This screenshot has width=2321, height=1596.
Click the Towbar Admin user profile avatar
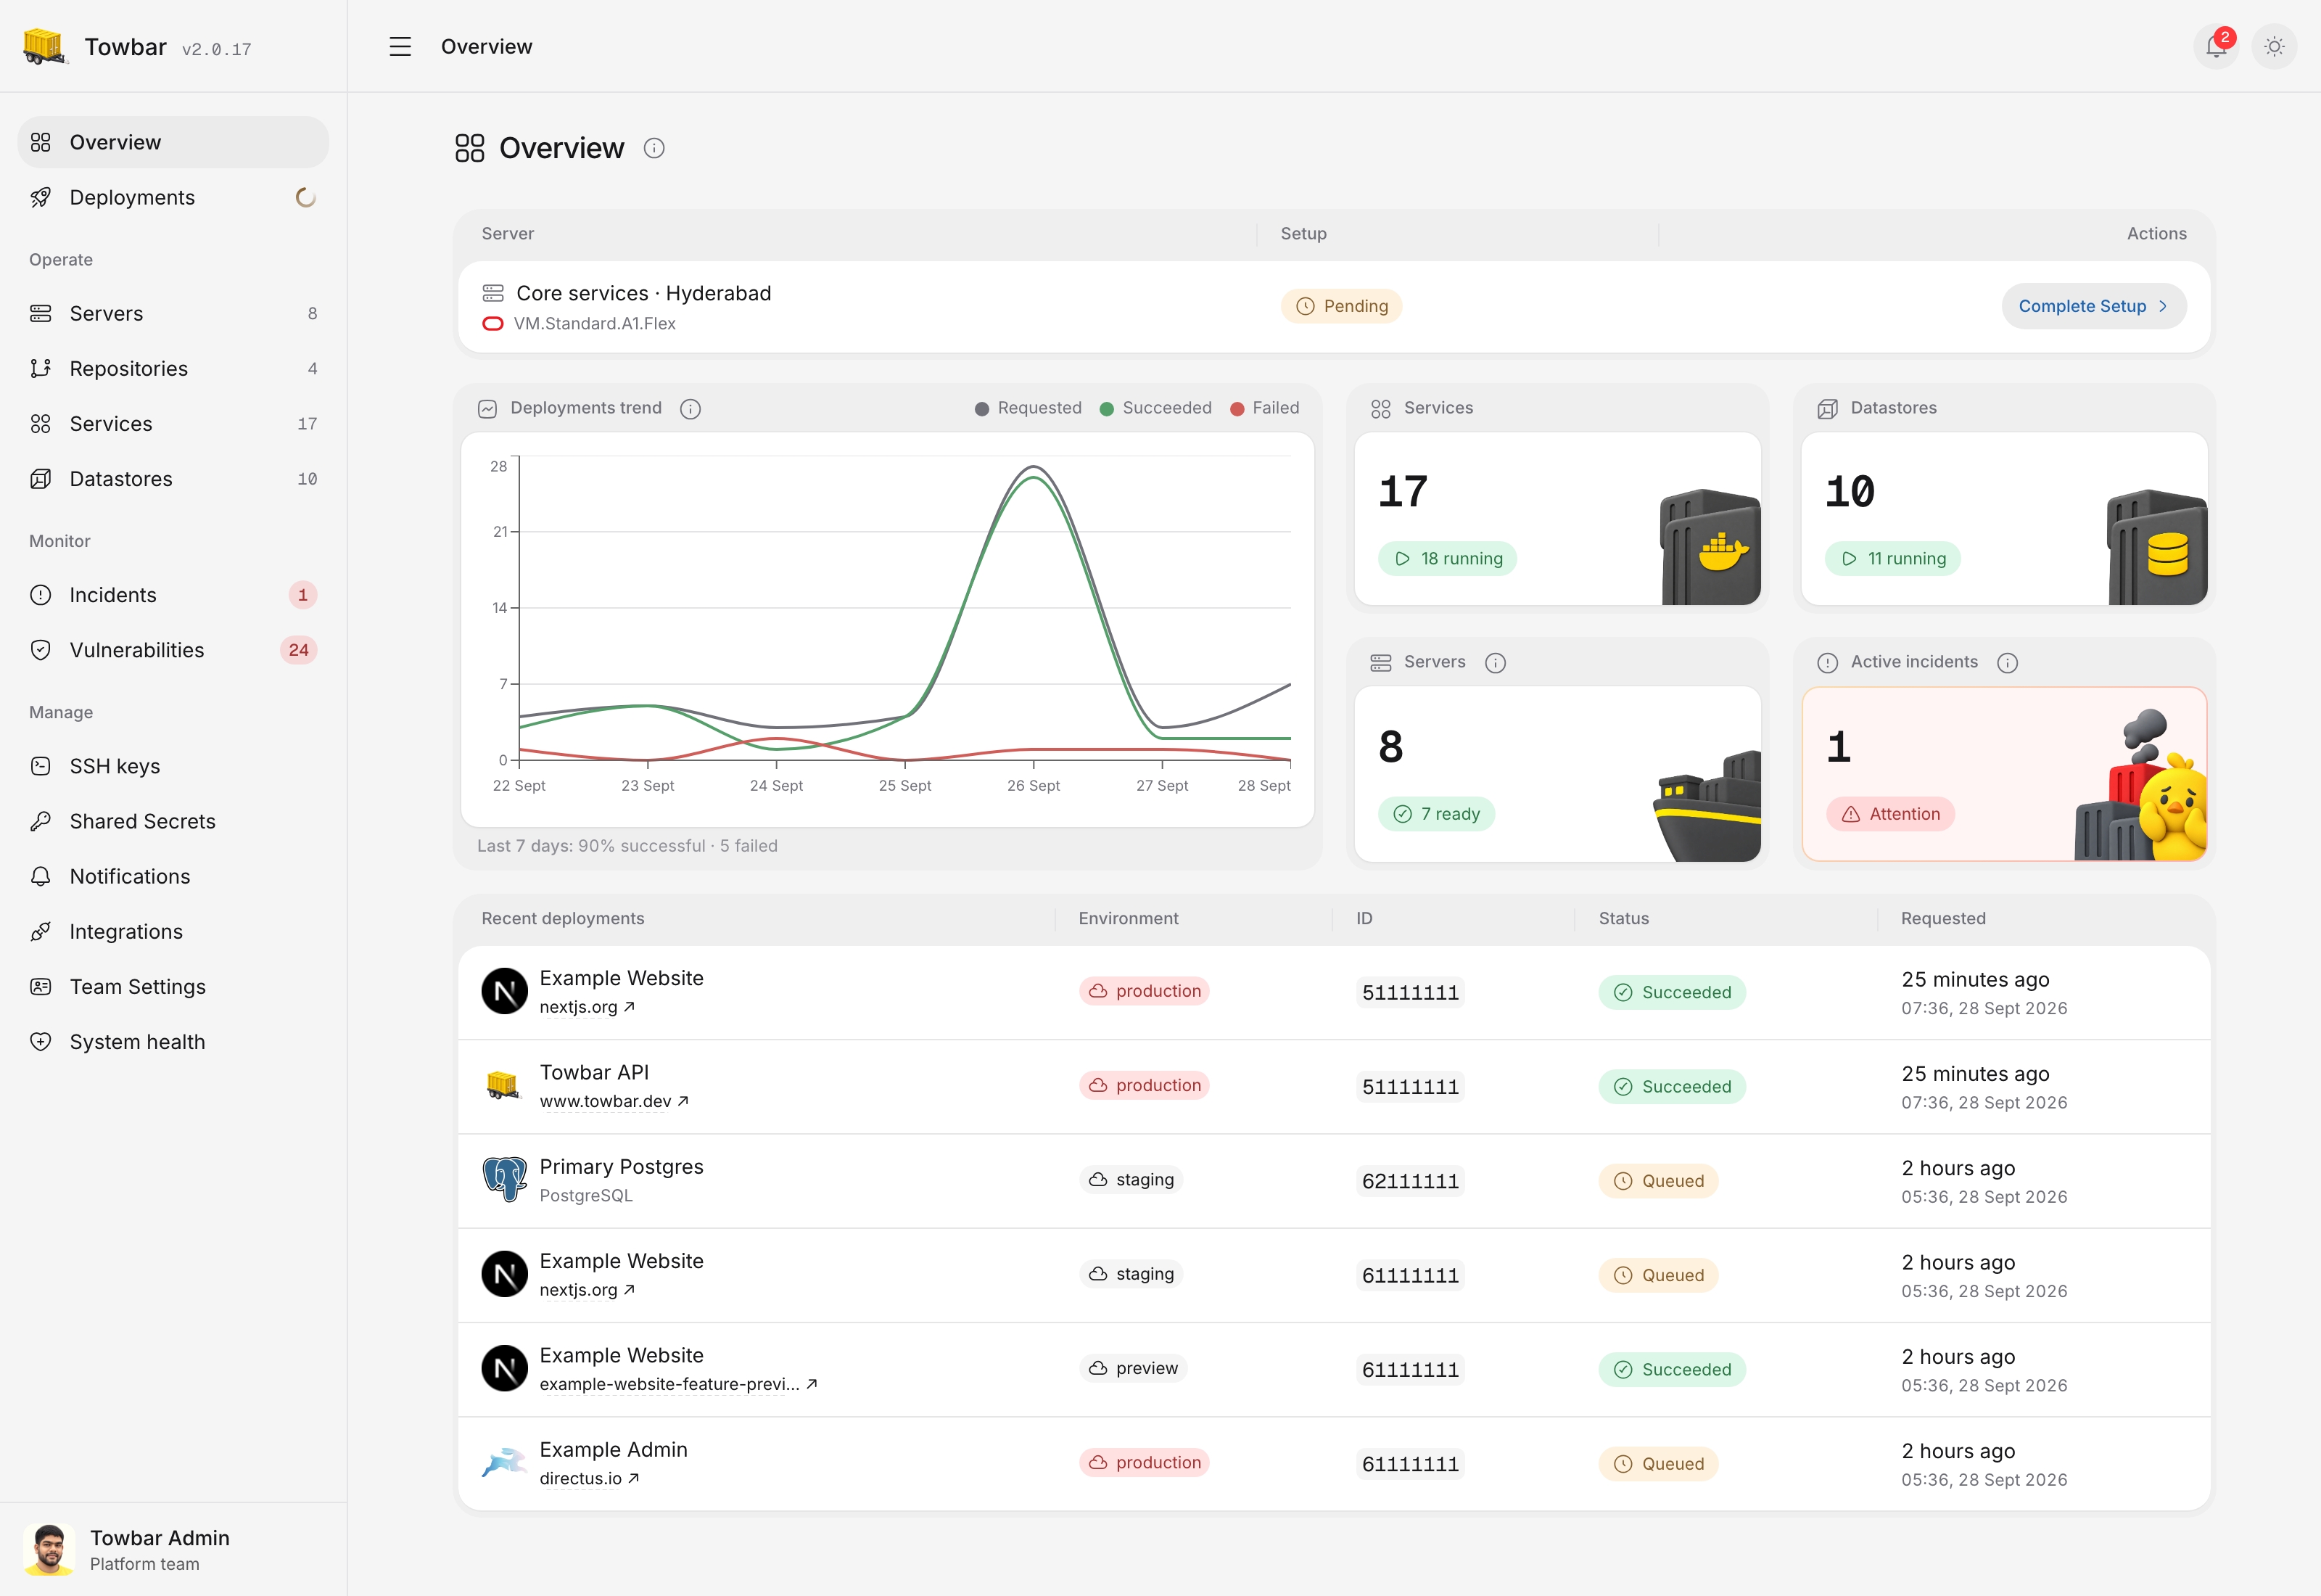pos(48,1549)
